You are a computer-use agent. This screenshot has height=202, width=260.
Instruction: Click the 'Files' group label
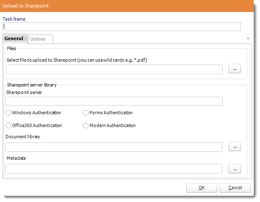[x=12, y=48]
